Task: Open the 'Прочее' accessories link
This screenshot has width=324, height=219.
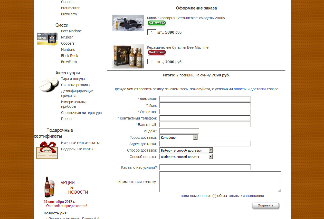Action: coord(67,119)
